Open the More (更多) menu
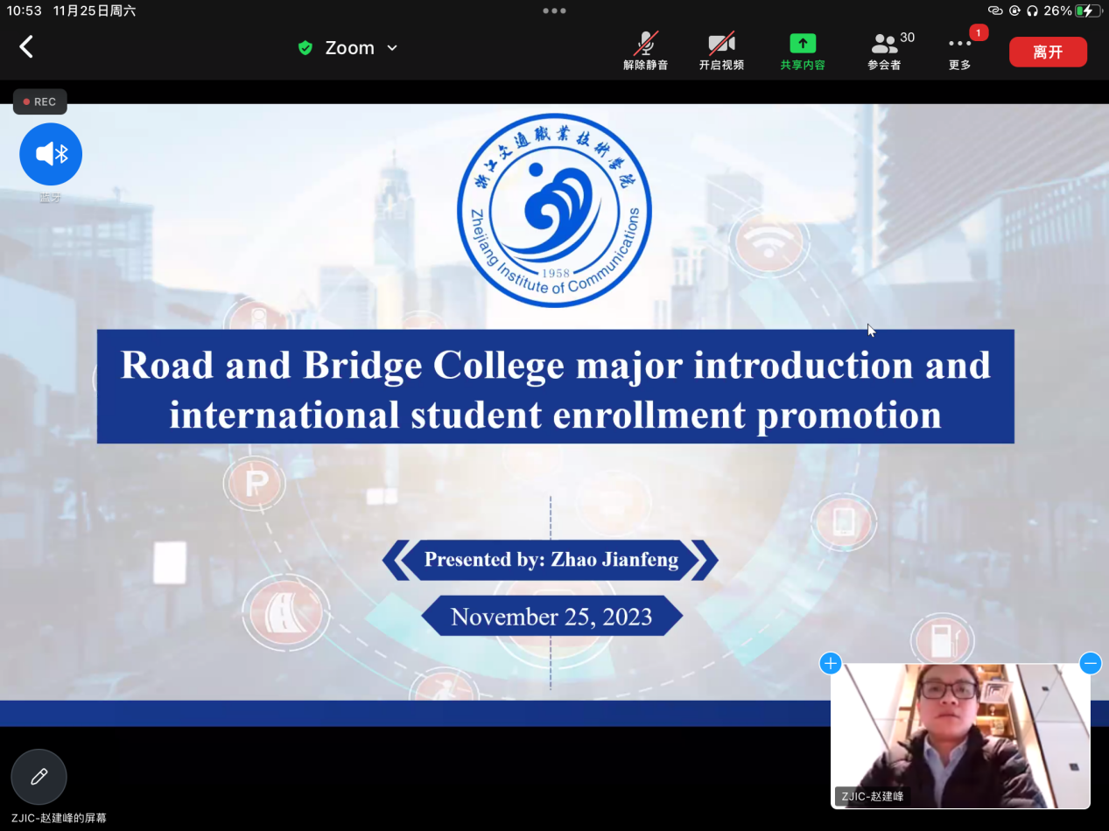1109x831 pixels. [x=960, y=51]
